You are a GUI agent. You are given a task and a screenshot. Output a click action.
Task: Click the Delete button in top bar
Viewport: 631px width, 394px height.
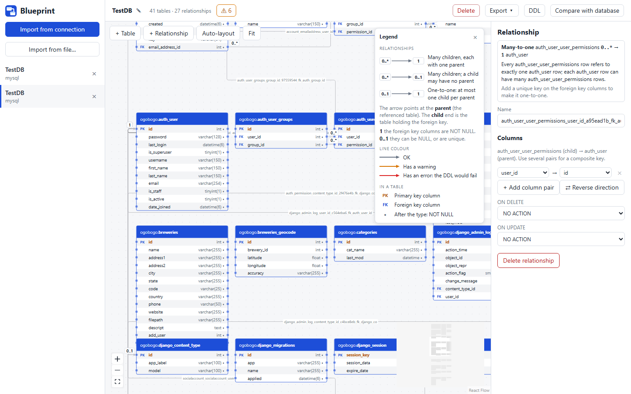tap(466, 11)
